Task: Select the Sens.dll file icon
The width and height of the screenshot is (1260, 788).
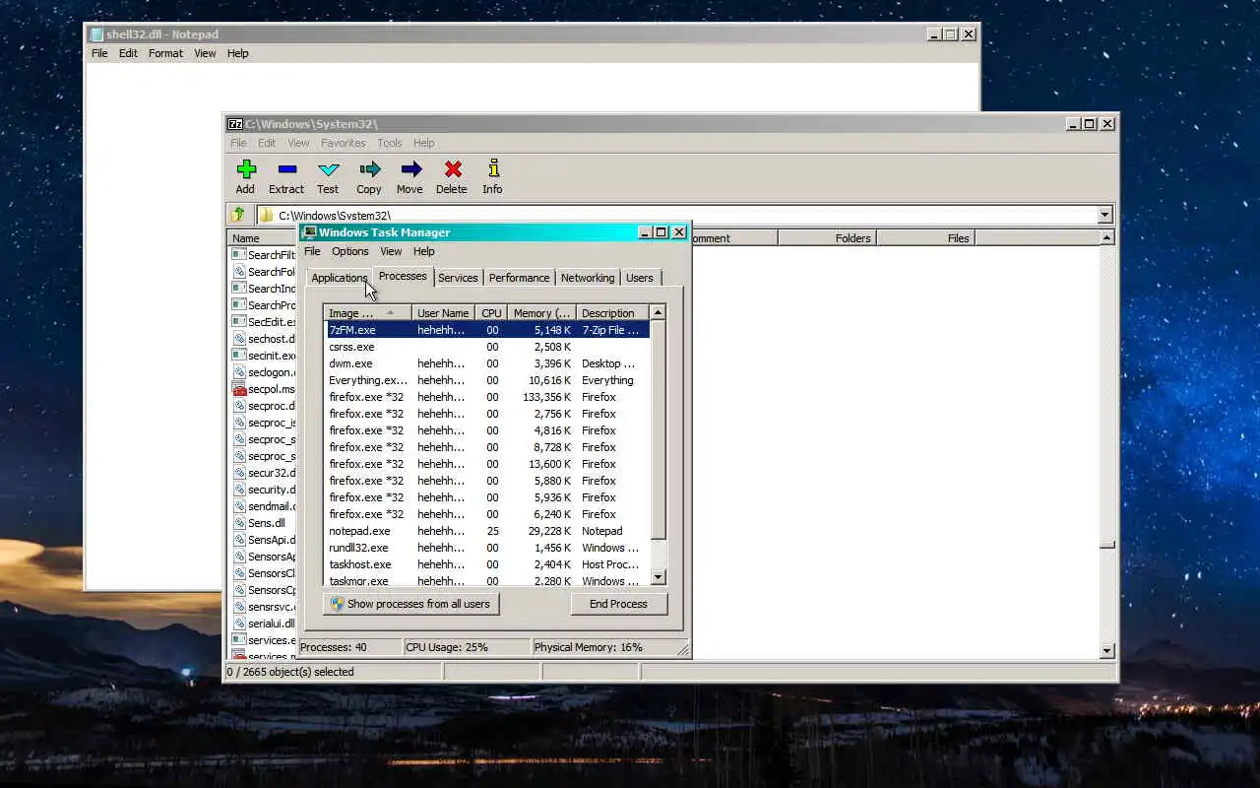Action: click(x=239, y=523)
